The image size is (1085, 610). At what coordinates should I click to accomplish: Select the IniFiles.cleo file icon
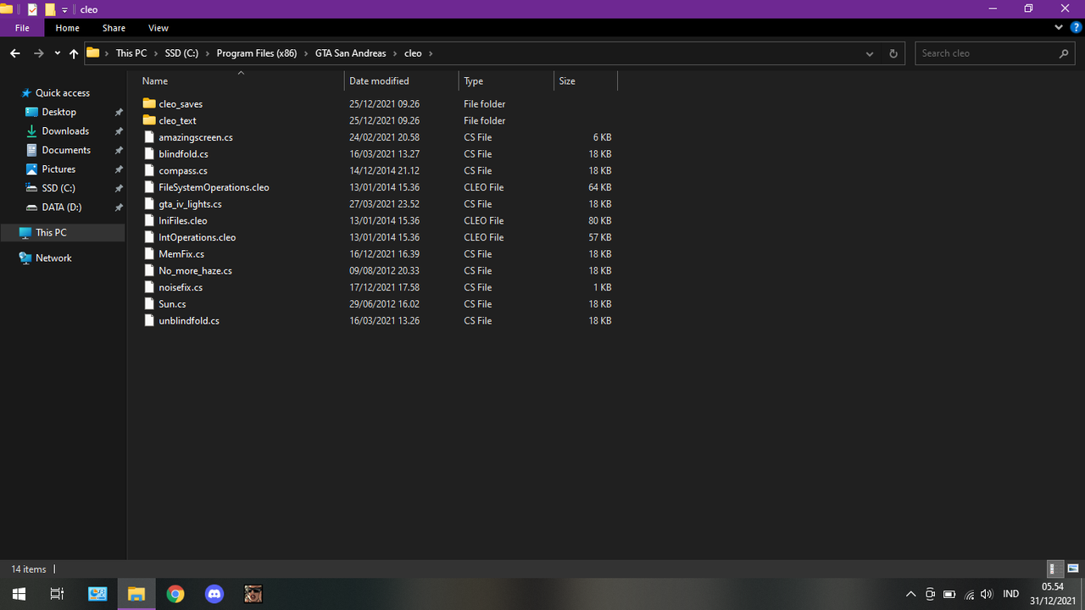point(149,220)
